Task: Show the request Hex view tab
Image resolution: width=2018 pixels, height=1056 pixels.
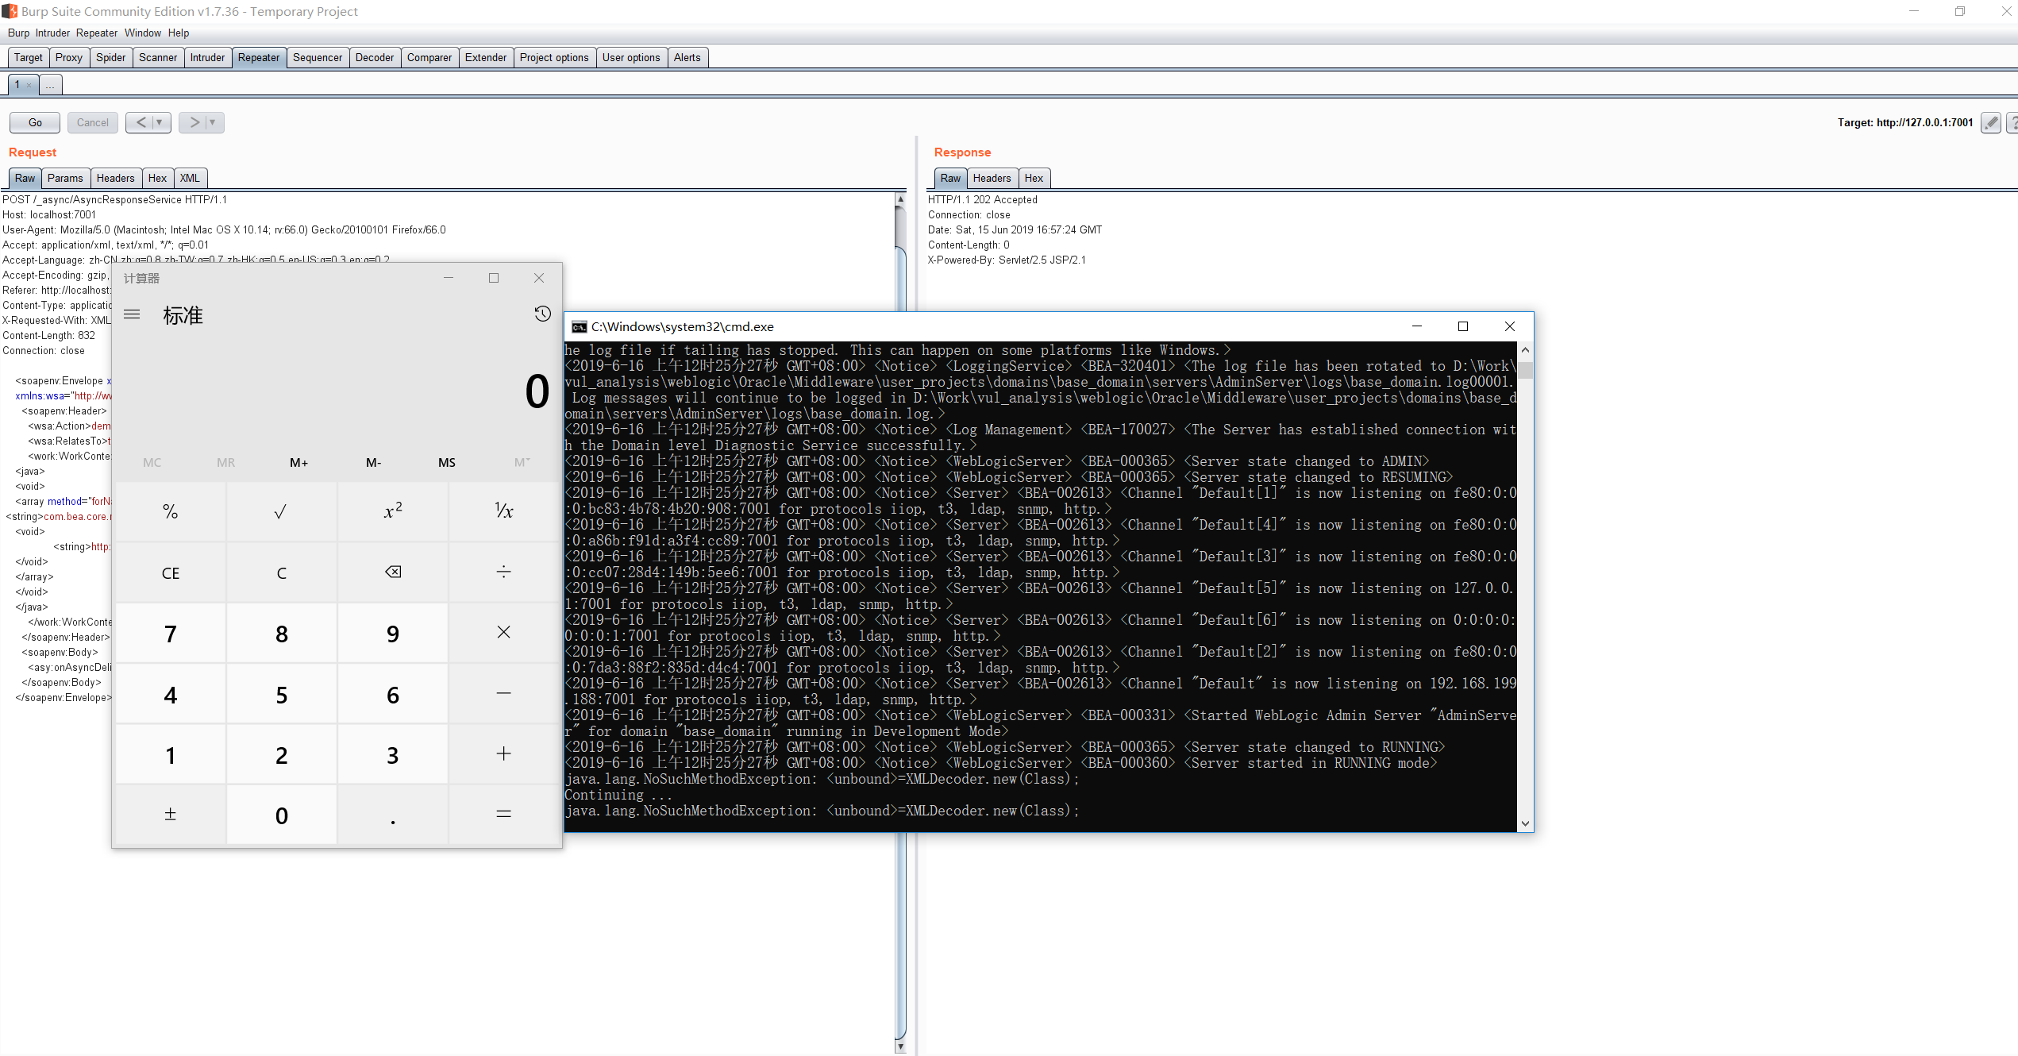Action: click(x=157, y=178)
